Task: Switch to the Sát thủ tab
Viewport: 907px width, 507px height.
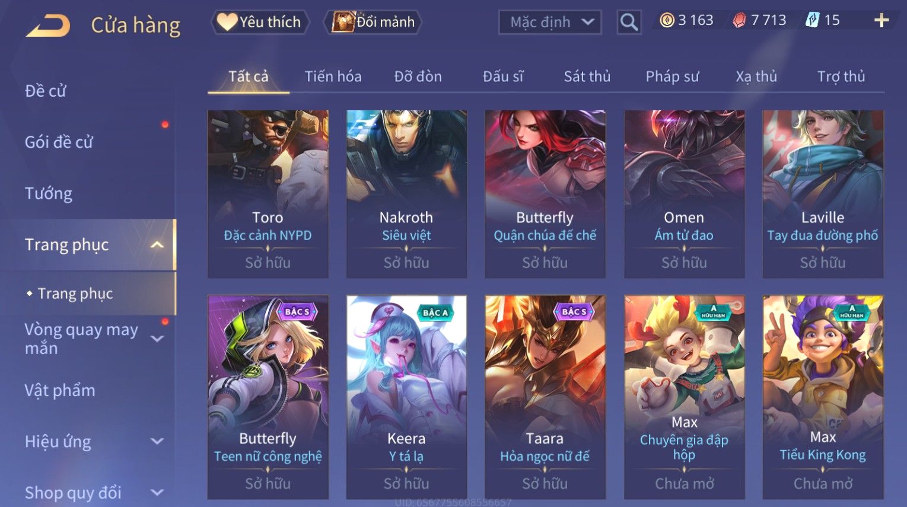Action: click(587, 76)
